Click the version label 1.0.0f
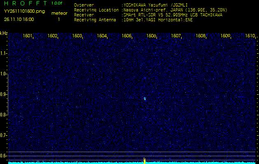259x164 pixels. click(x=57, y=3)
